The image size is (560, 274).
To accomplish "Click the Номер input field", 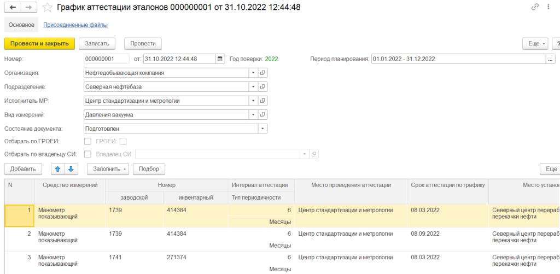I will coord(106,59).
